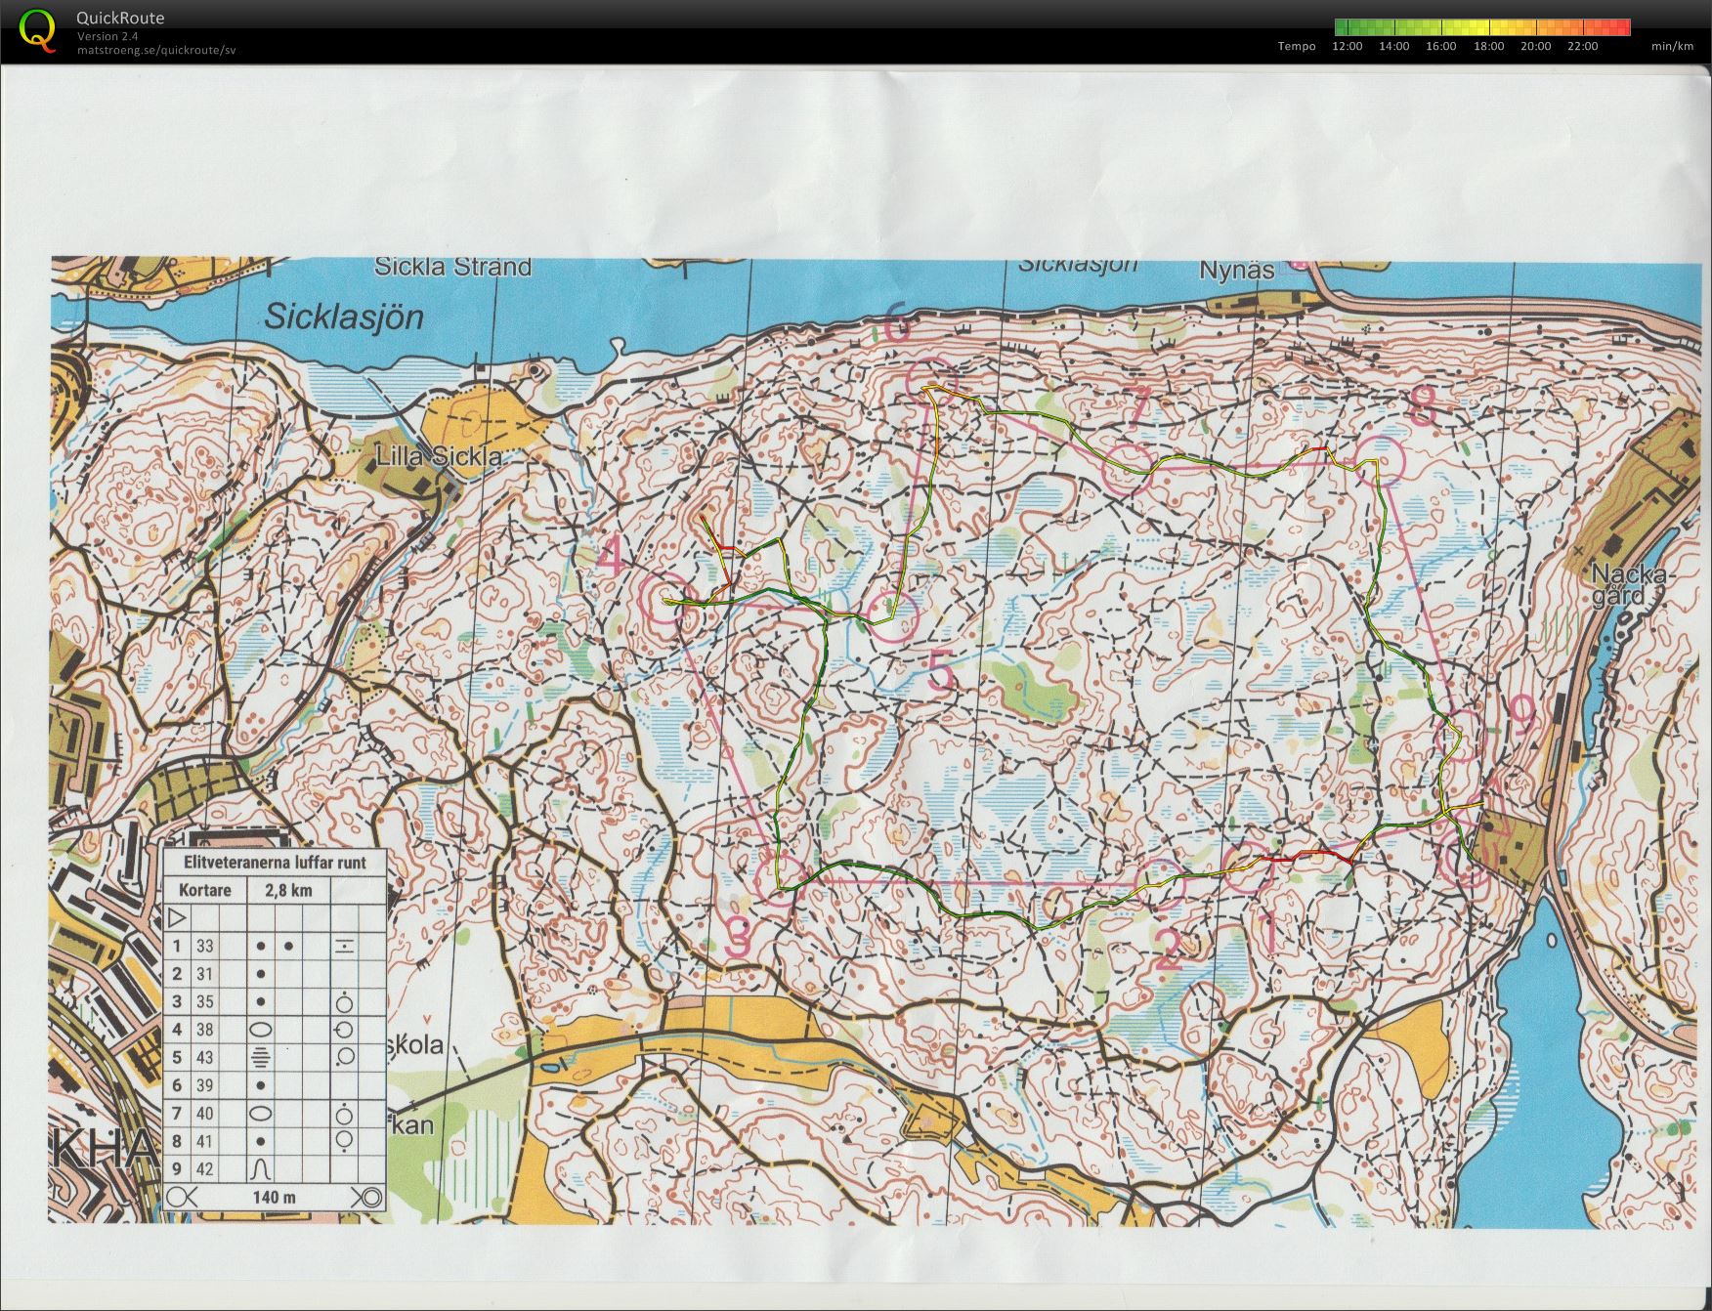Click the red 22:00 end of tempo scale
The width and height of the screenshot is (1712, 1311).
tap(1624, 27)
